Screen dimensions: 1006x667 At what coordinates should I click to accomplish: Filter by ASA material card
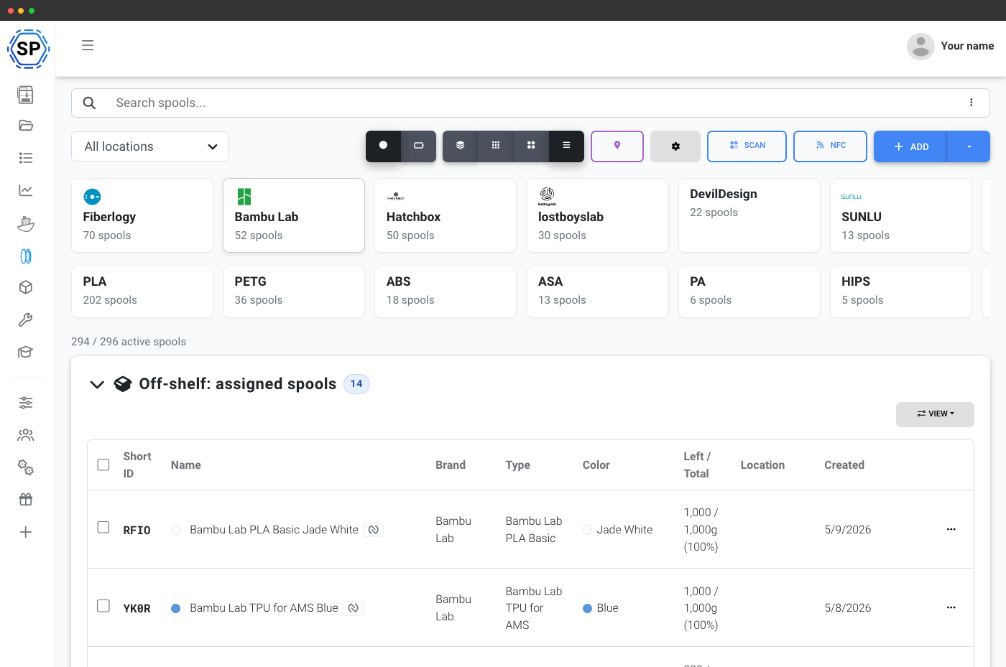[598, 291]
